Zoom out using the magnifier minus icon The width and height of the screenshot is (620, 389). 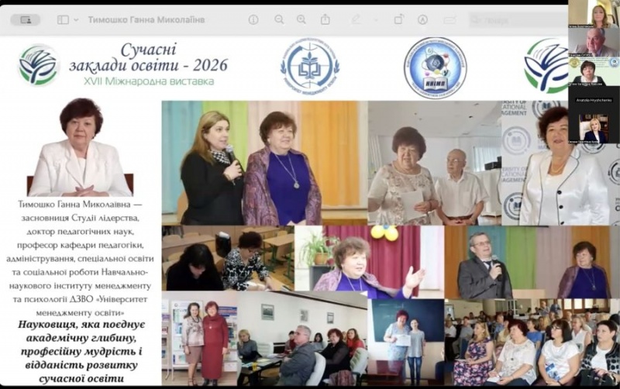coord(279,19)
